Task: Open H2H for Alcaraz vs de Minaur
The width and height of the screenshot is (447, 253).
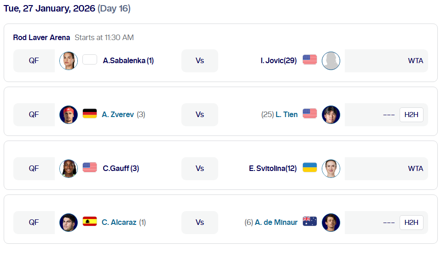Action: [x=412, y=223]
